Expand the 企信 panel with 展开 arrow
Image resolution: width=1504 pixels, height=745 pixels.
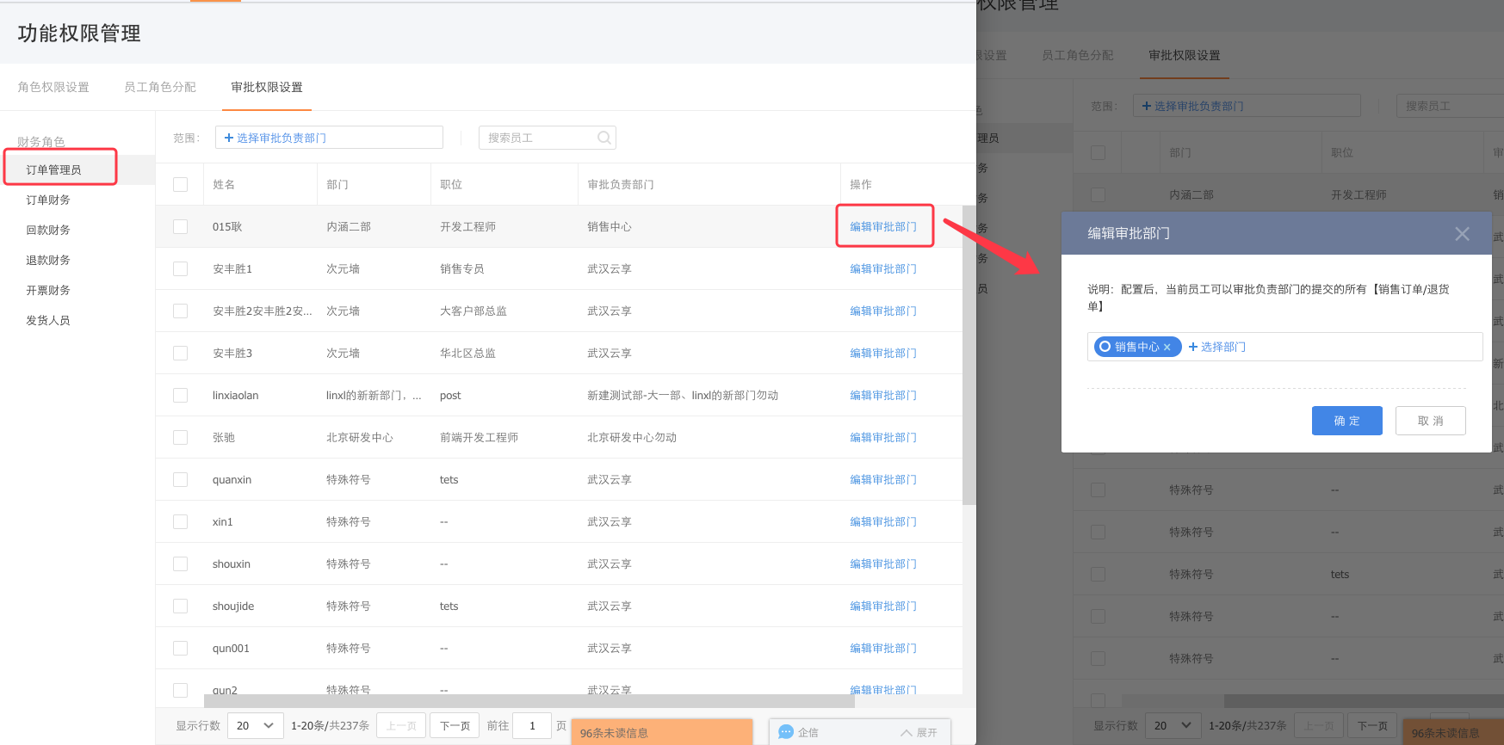919,733
